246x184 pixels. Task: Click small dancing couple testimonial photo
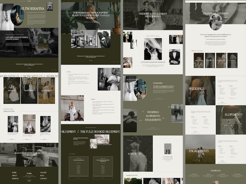pyautogui.click(x=168, y=149)
